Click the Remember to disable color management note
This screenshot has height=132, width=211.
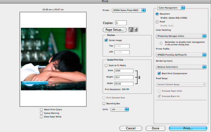pyautogui.click(x=185, y=43)
